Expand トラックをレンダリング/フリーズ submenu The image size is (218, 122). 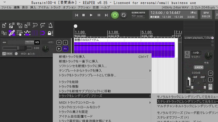(x=104, y=96)
